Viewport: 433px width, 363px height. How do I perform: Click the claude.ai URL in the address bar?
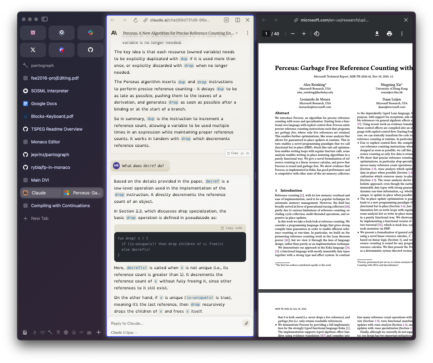[180, 20]
